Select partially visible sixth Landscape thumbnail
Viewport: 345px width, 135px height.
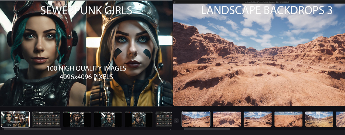point(340,119)
